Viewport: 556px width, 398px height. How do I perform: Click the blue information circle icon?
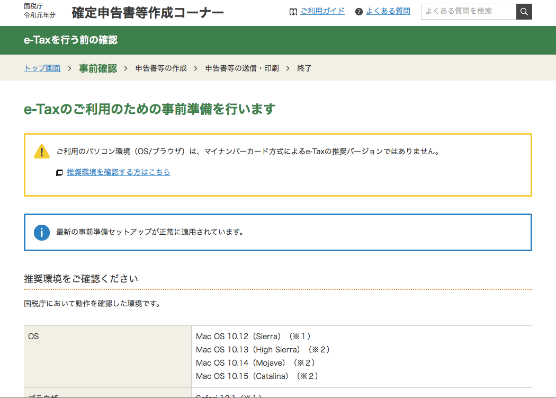[42, 232]
